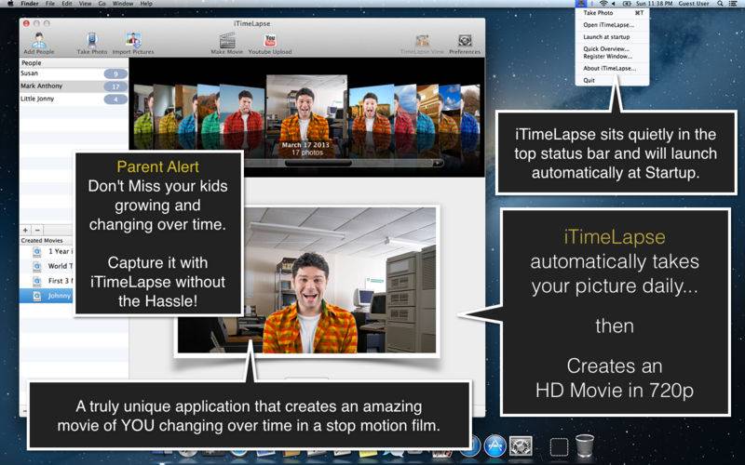Click the People list header

coord(74,62)
